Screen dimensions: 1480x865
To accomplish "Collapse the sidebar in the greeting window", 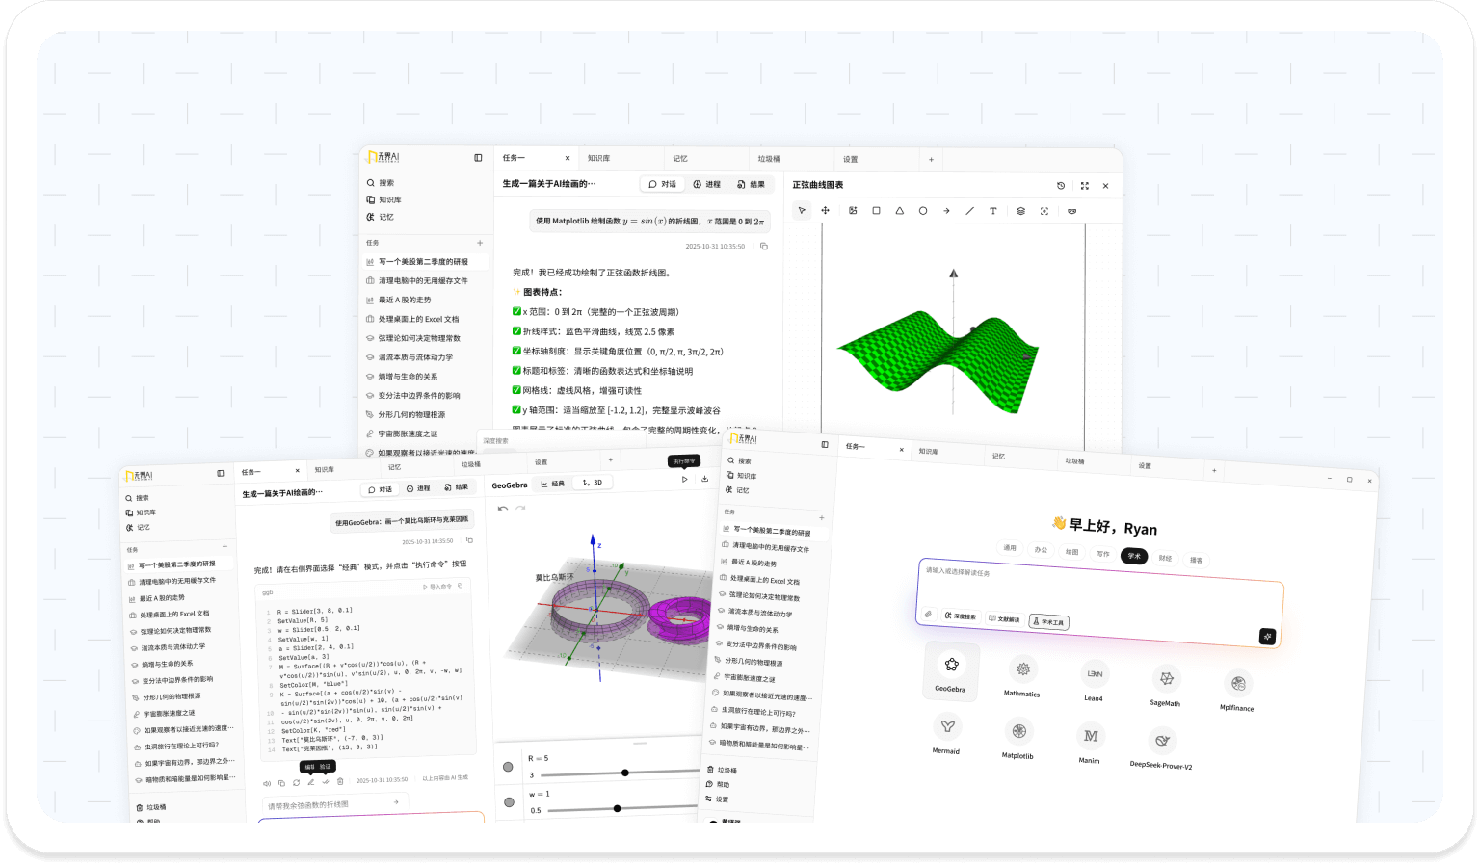I will tap(825, 444).
